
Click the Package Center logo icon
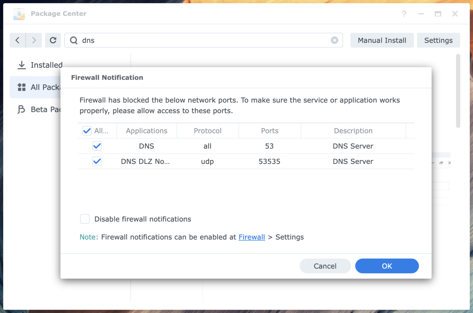(19, 14)
